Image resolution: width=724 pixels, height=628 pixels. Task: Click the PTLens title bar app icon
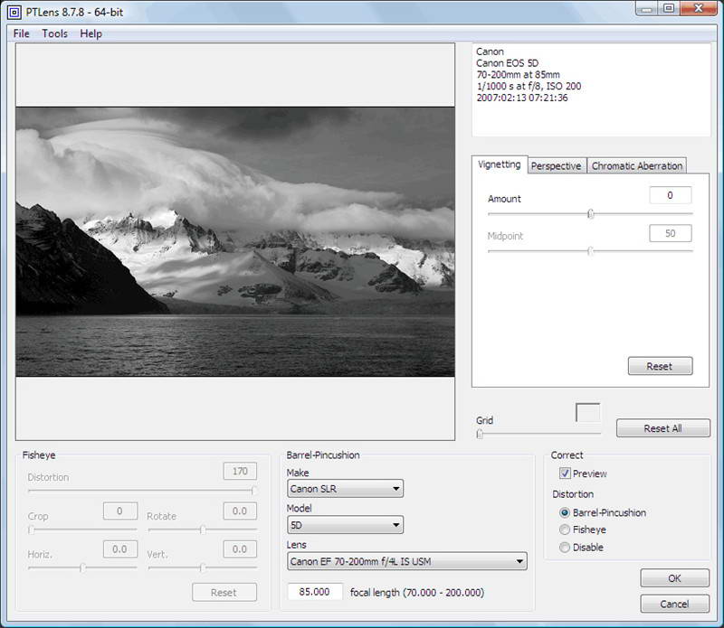15,10
